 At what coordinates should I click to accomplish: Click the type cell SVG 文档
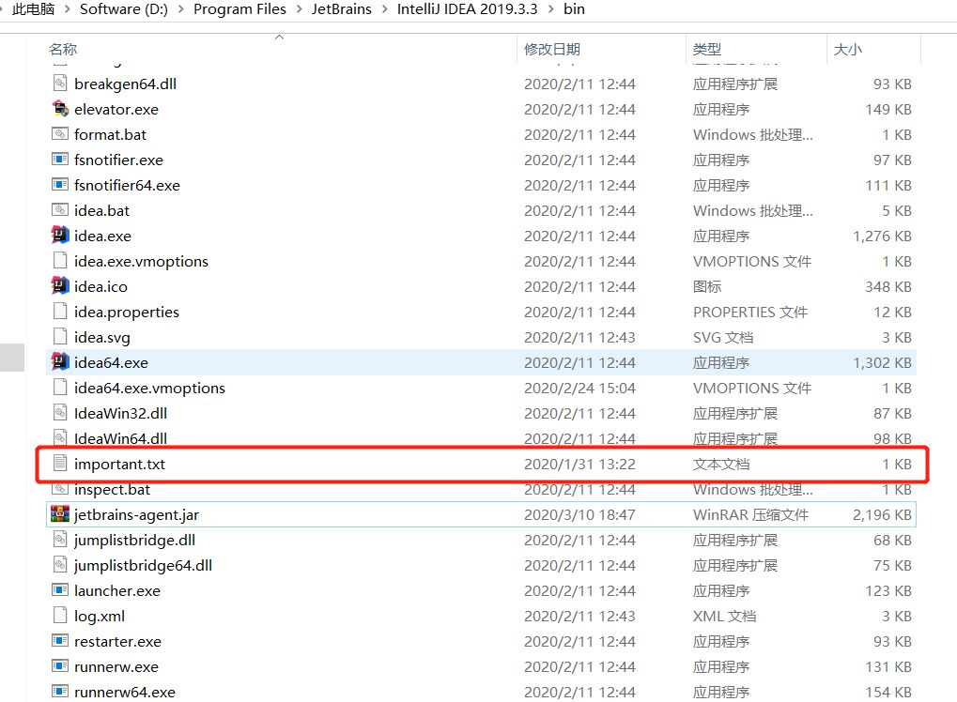tap(723, 337)
